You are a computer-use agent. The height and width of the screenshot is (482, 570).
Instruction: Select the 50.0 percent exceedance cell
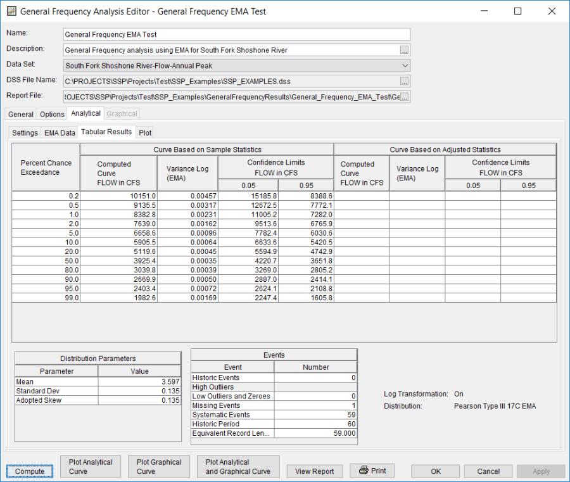(x=46, y=261)
